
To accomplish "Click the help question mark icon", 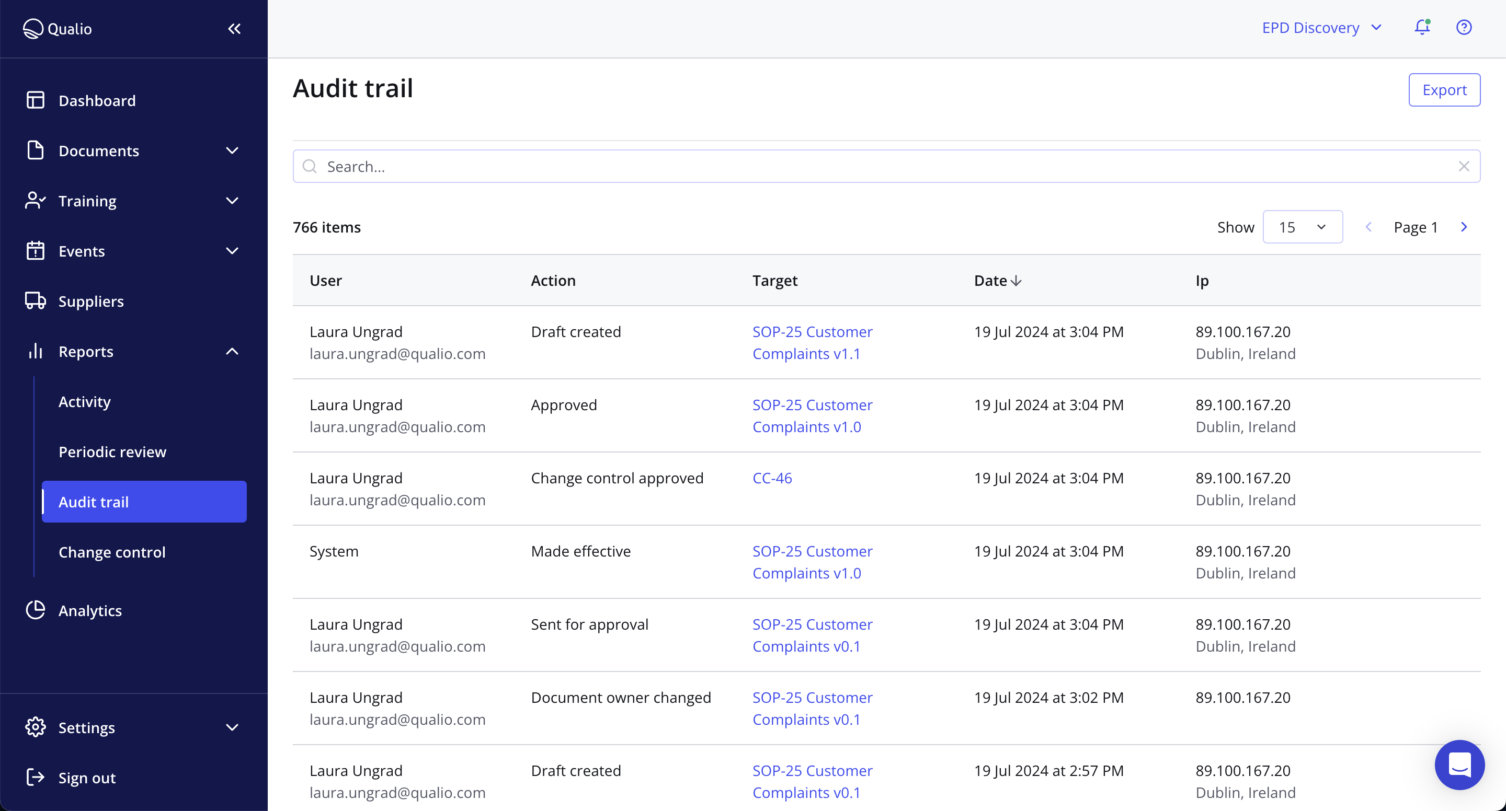I will [x=1464, y=27].
